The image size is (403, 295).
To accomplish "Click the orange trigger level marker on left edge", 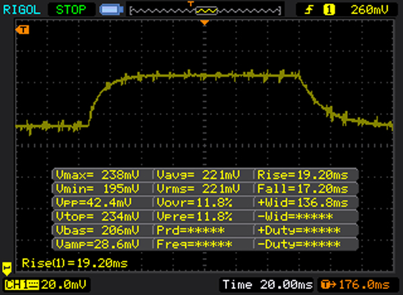I will click(x=24, y=30).
